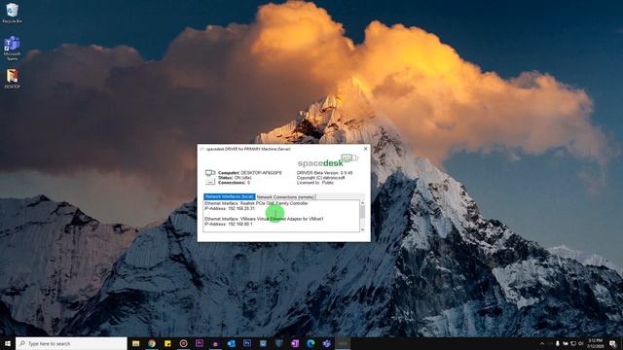Image resolution: width=623 pixels, height=350 pixels.
Task: Show hidden system tray icons
Action: coord(542,343)
